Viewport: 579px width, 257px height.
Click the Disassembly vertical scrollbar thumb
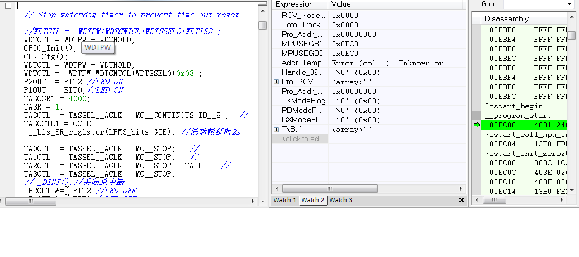[x=571, y=35]
